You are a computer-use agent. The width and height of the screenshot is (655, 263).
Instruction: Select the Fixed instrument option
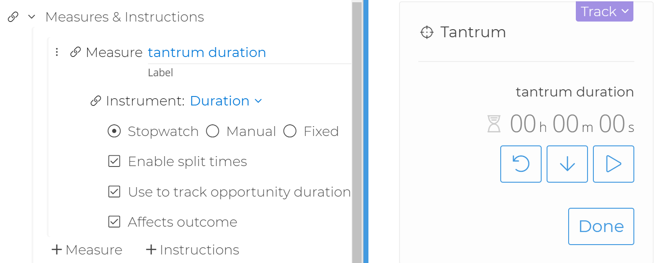pyautogui.click(x=290, y=131)
